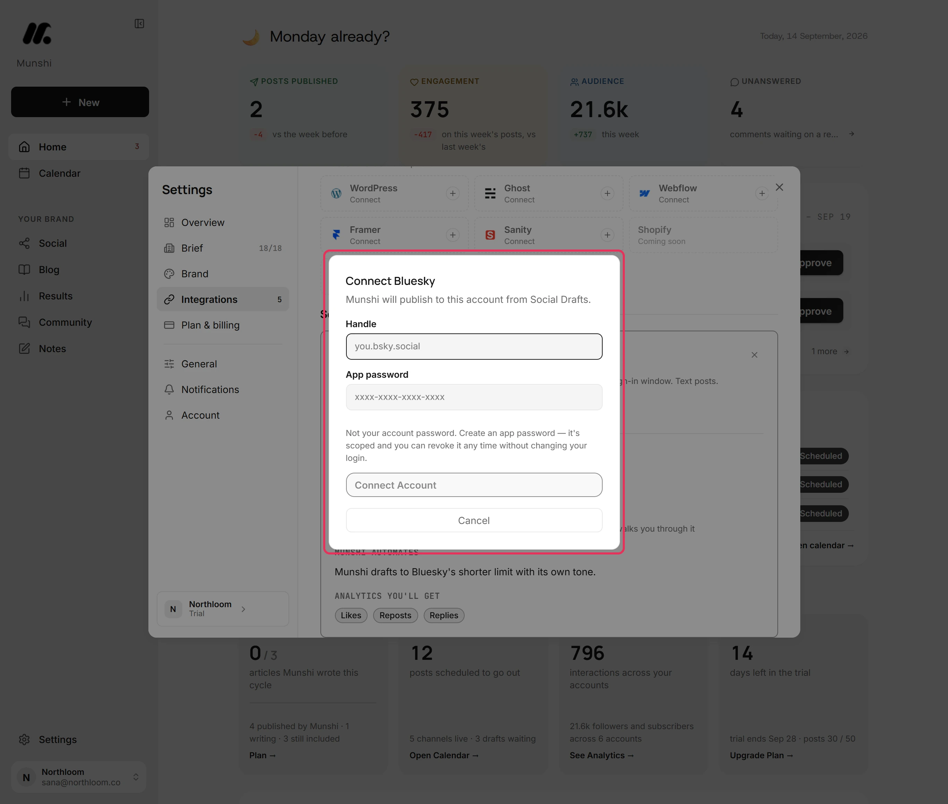Open Plan & billing settings
The image size is (948, 804).
[x=223, y=325]
